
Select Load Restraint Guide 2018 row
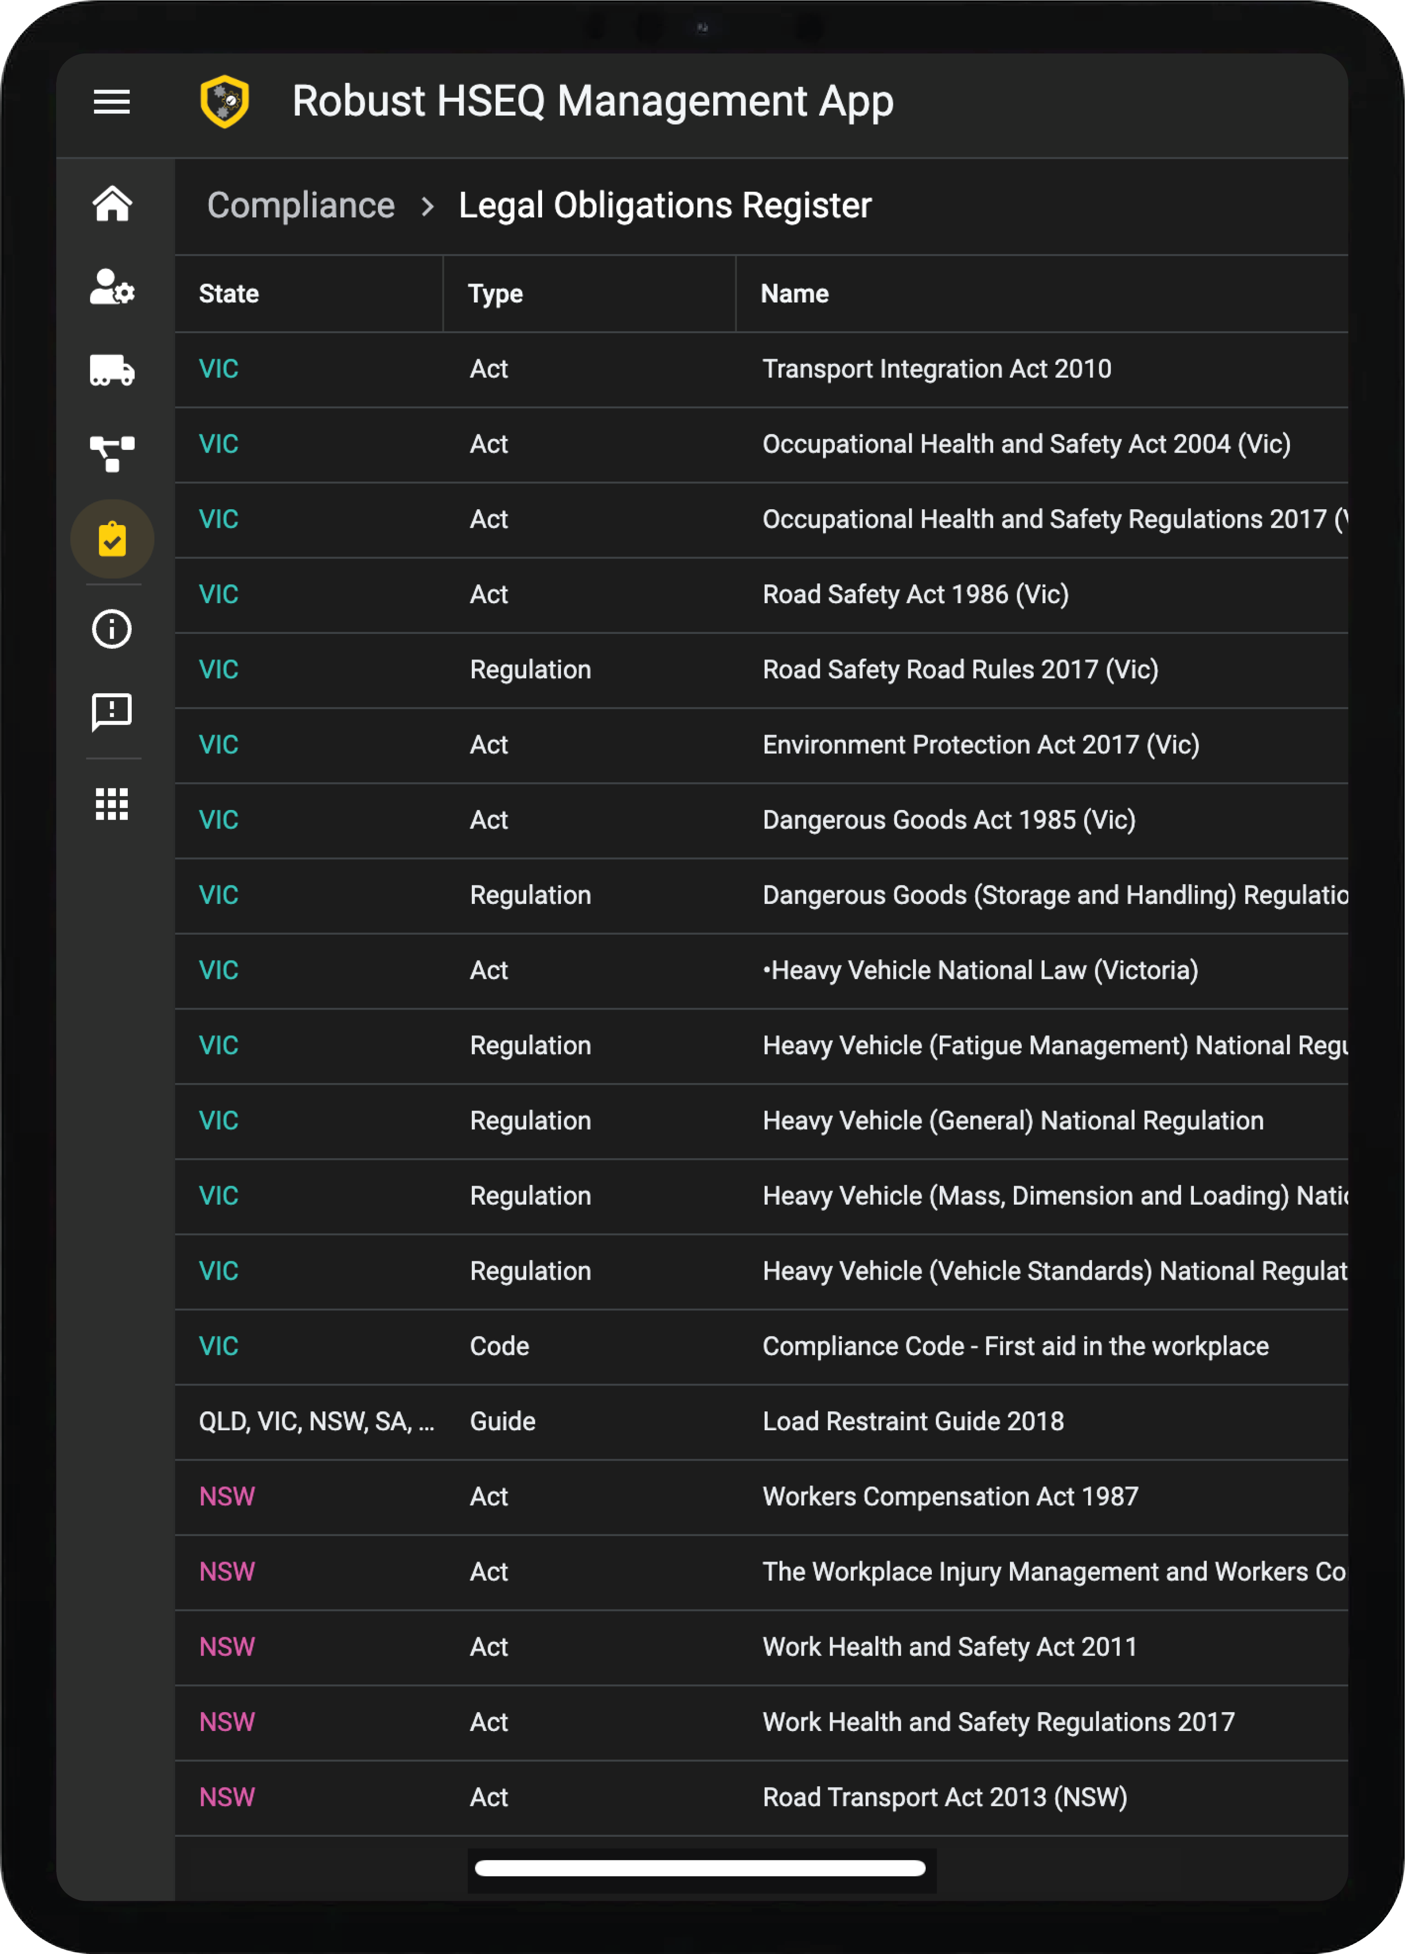coord(762,1421)
